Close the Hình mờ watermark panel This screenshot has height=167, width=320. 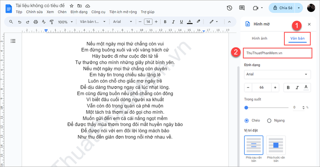click(309, 24)
